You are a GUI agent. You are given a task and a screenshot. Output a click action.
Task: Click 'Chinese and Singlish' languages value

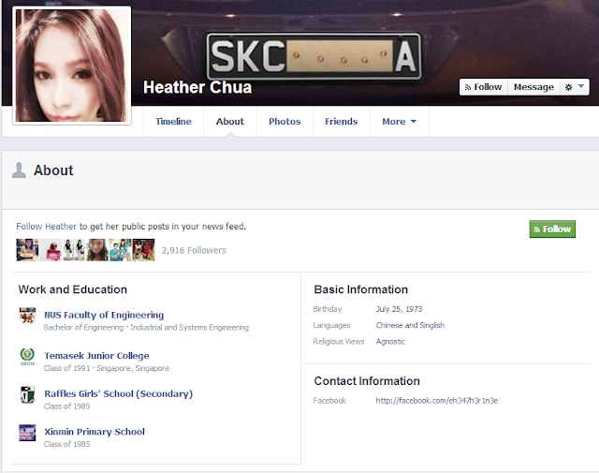tap(410, 325)
